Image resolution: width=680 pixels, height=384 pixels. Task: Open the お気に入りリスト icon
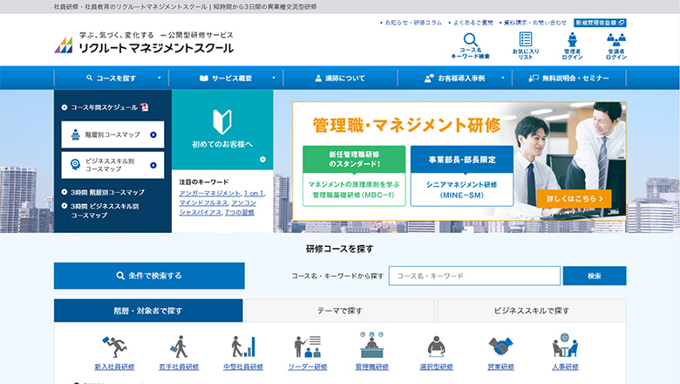tap(526, 39)
